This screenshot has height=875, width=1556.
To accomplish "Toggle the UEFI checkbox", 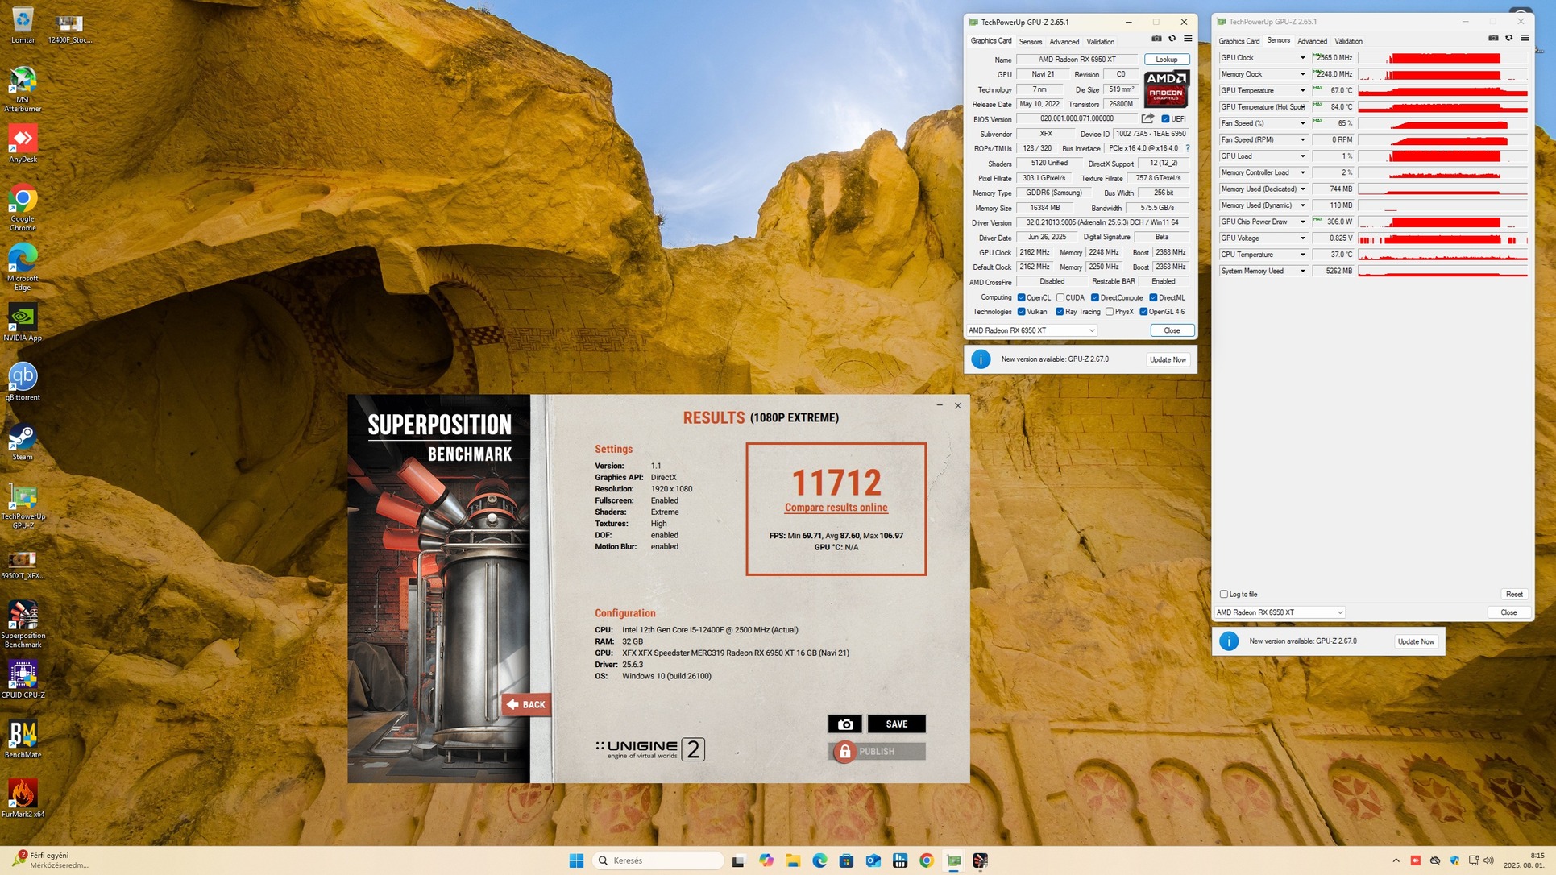I will [x=1165, y=118].
